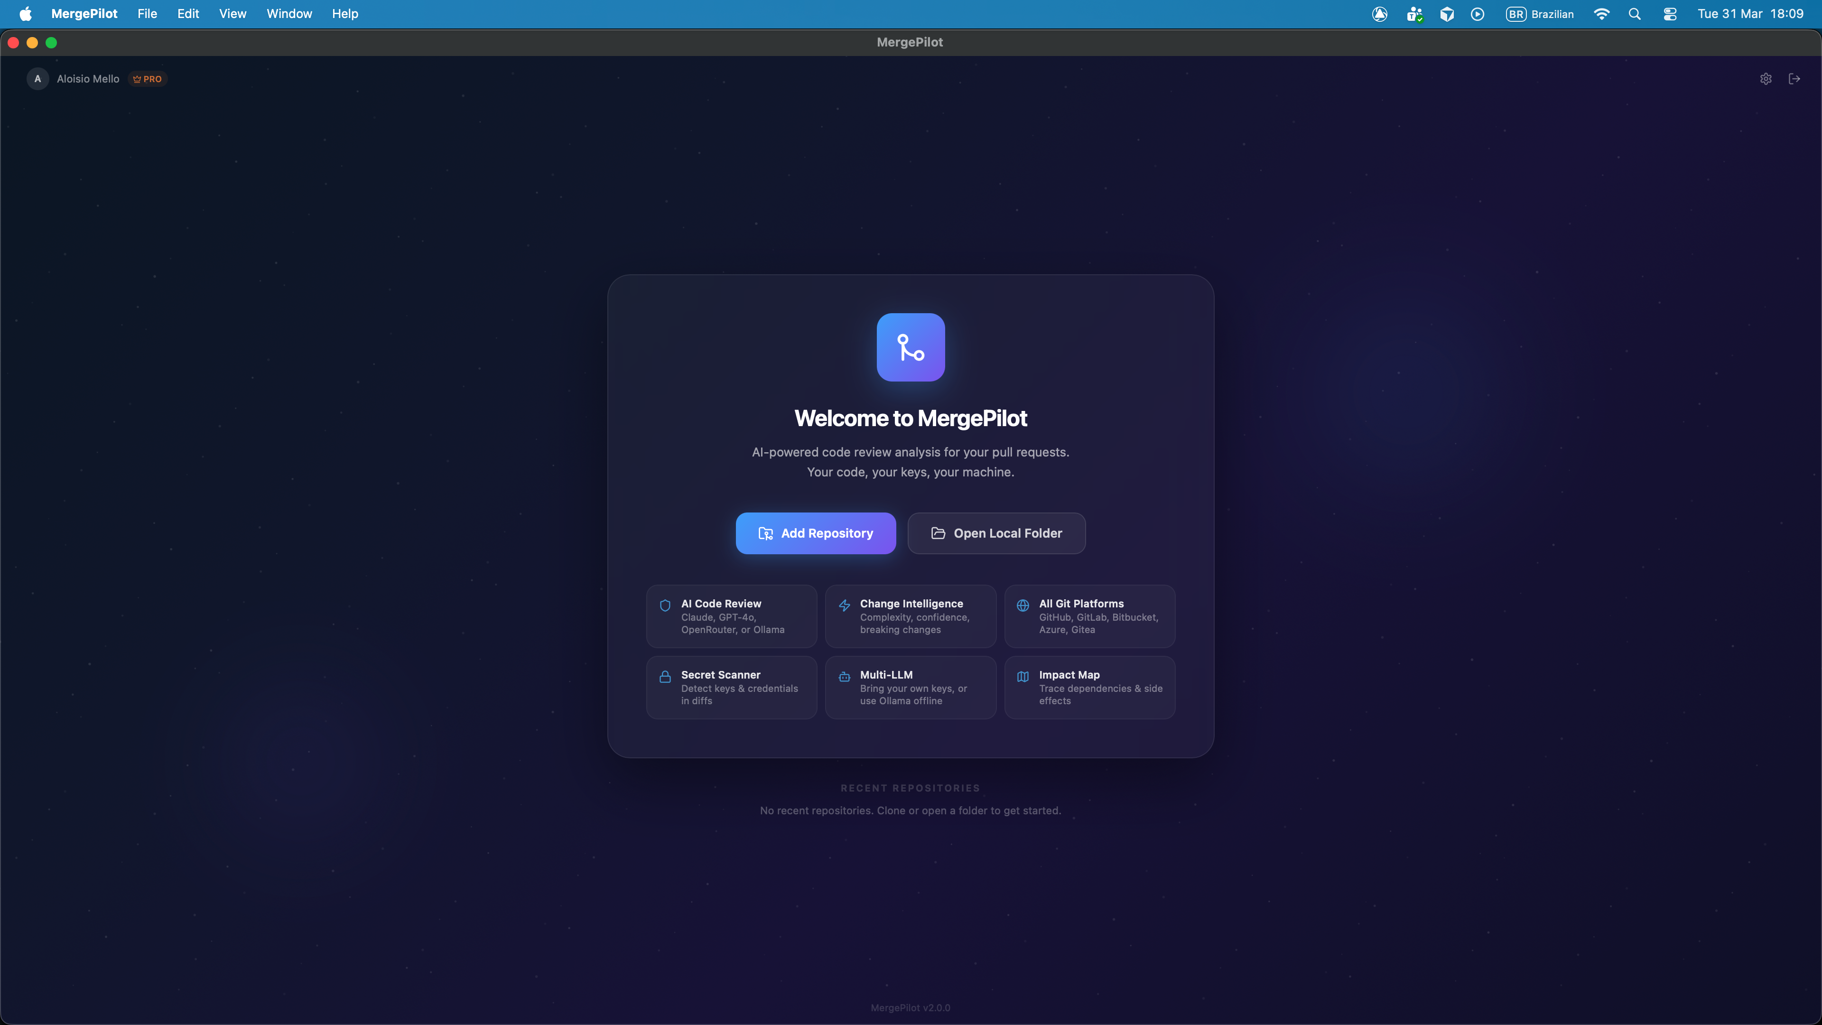Open the Window menu
Screen dimensions: 1822x1025
pyautogui.click(x=288, y=13)
